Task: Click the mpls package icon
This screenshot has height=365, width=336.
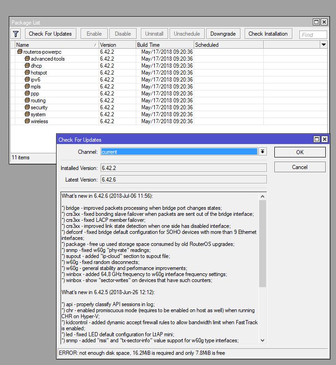Action: [x=27, y=86]
